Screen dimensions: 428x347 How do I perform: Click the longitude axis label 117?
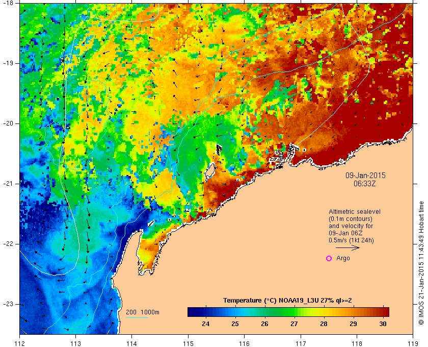point(301,343)
